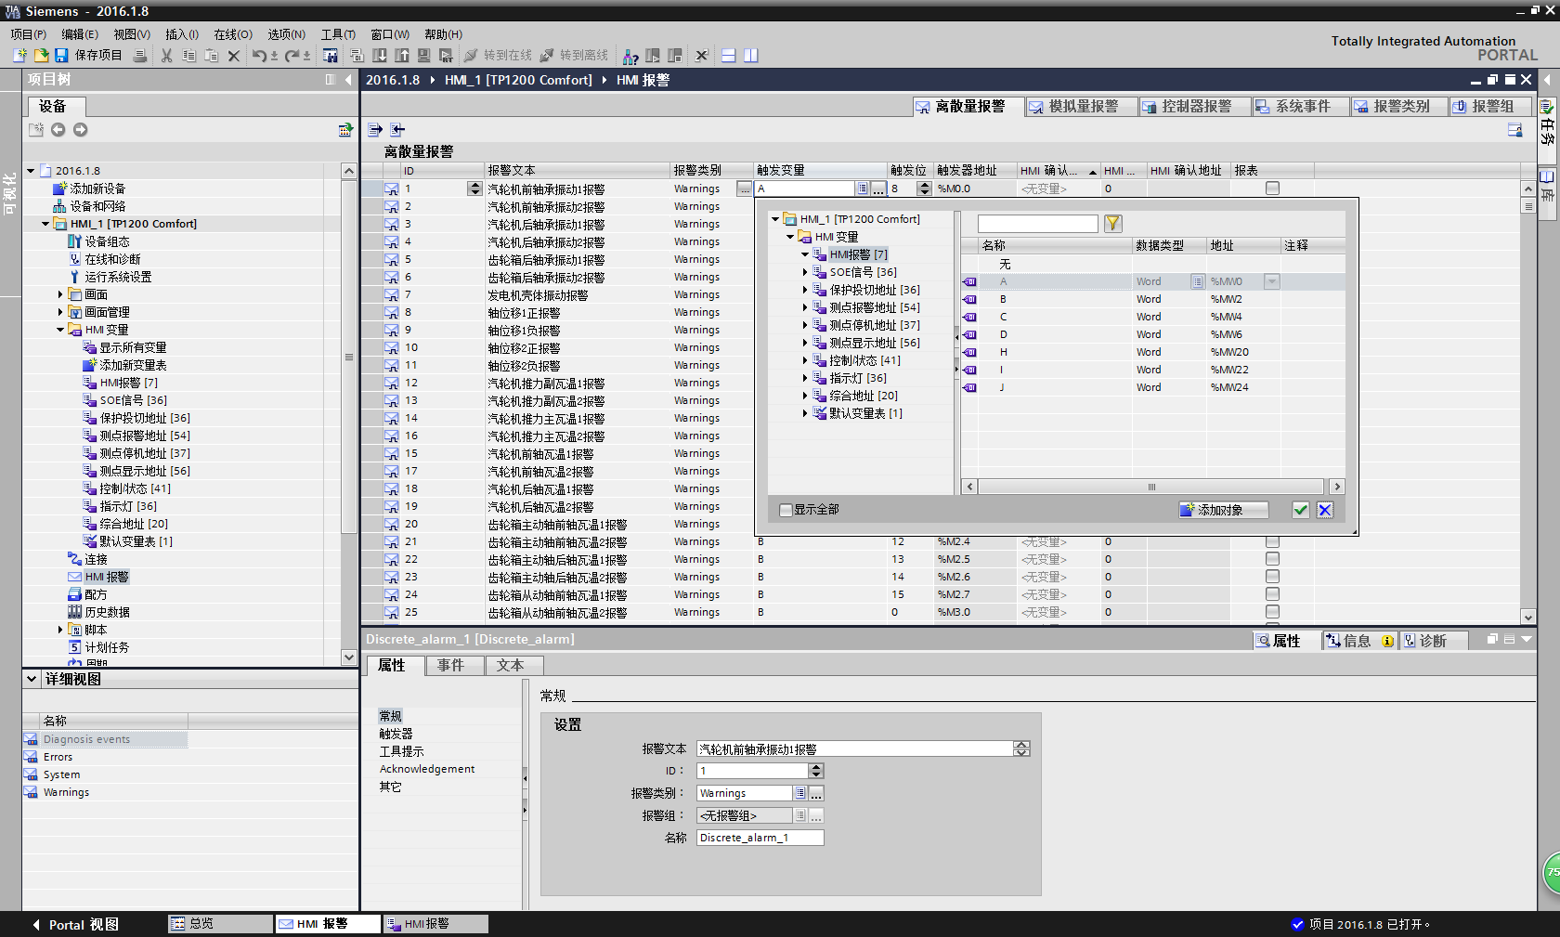Save the project with 保存项目 button
The width and height of the screenshot is (1560, 937).
pos(89,56)
